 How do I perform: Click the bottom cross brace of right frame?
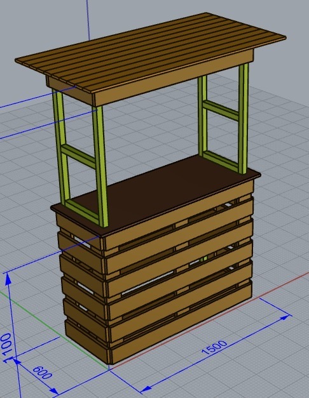tap(221, 161)
